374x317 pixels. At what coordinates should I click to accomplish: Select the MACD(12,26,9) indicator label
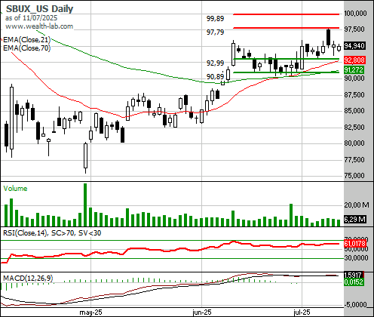tap(28, 279)
